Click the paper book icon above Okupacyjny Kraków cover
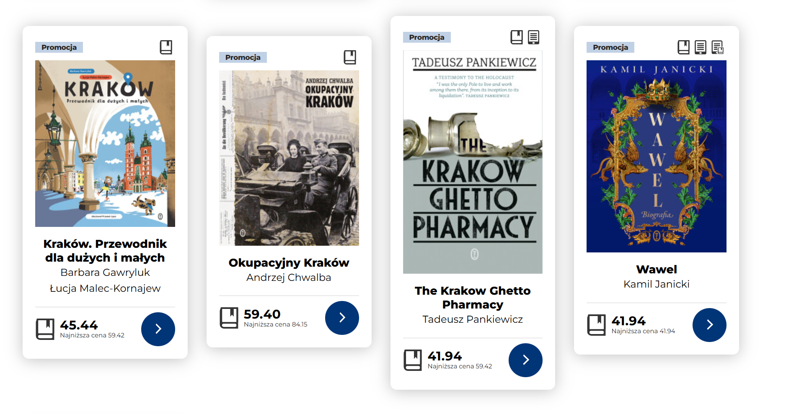The width and height of the screenshot is (786, 414). (x=350, y=57)
